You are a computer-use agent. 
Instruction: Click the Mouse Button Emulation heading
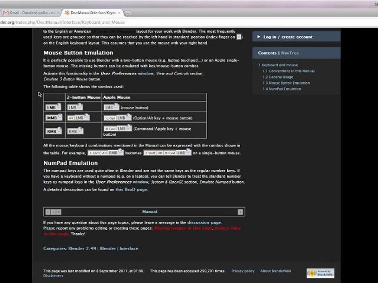[x=78, y=53]
